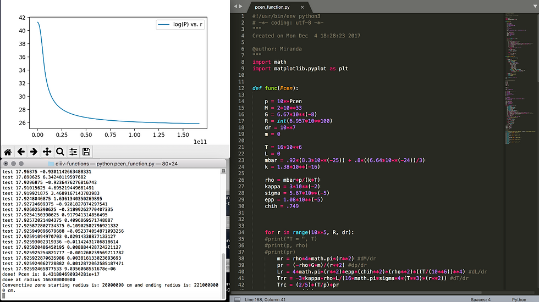Viewport: 539px width, 302px height.
Task: Go to next tab arrow in Sublime
Action: click(241, 7)
